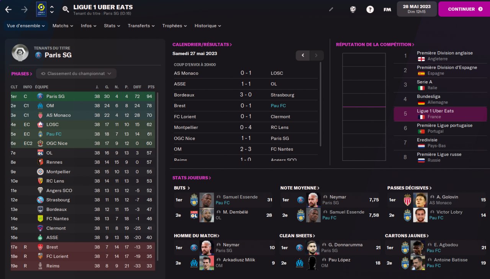Viewport: 490px width, 279px height.
Task: Open the Historique menu
Action: 207,26
